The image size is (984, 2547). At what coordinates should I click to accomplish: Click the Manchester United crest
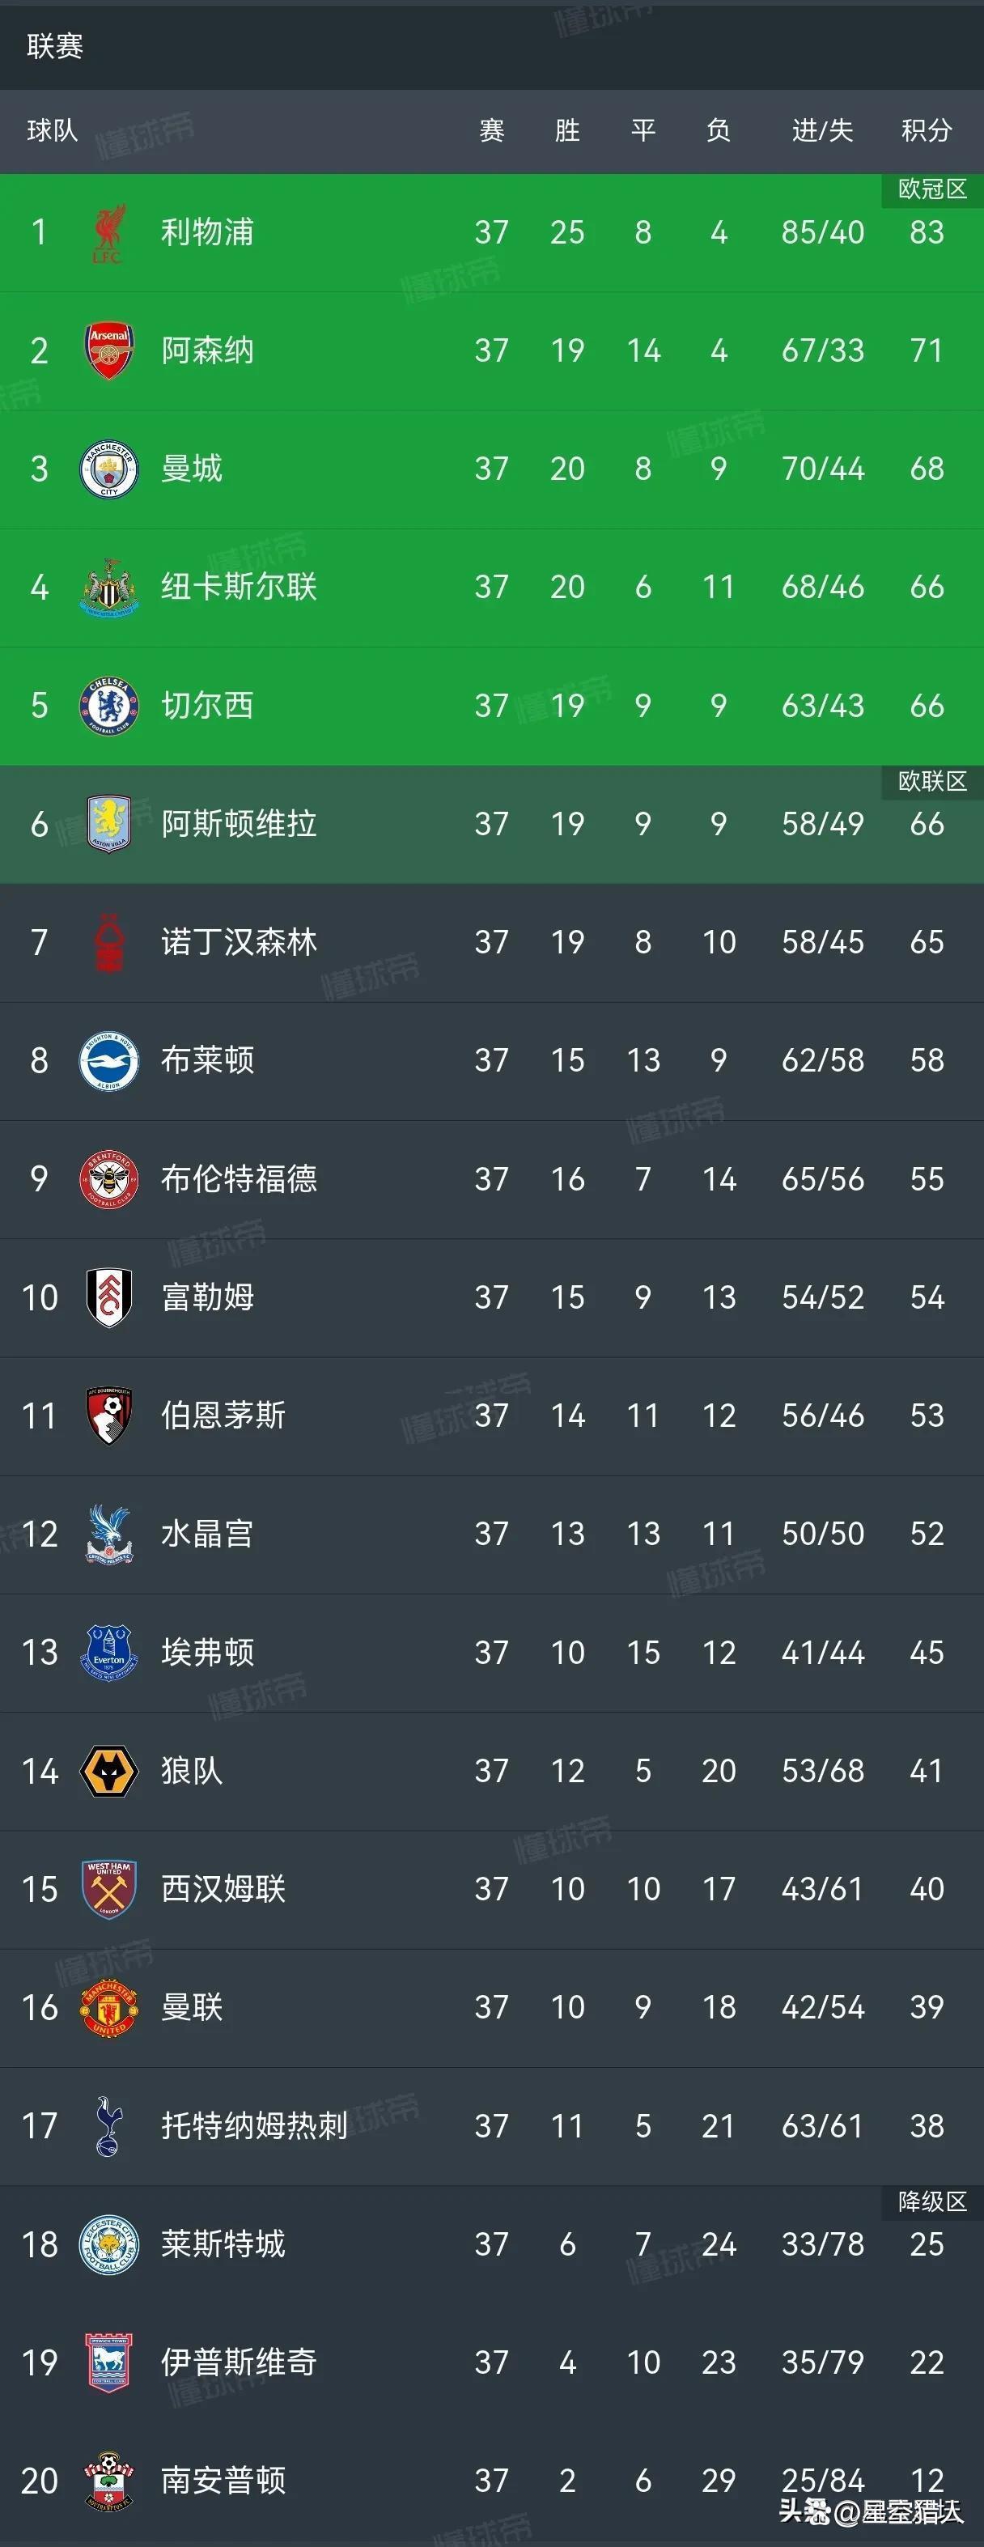pyautogui.click(x=108, y=2007)
